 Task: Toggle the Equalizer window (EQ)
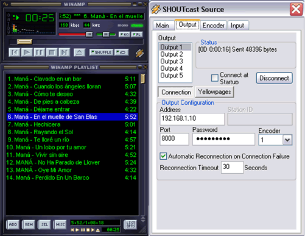[124, 35]
